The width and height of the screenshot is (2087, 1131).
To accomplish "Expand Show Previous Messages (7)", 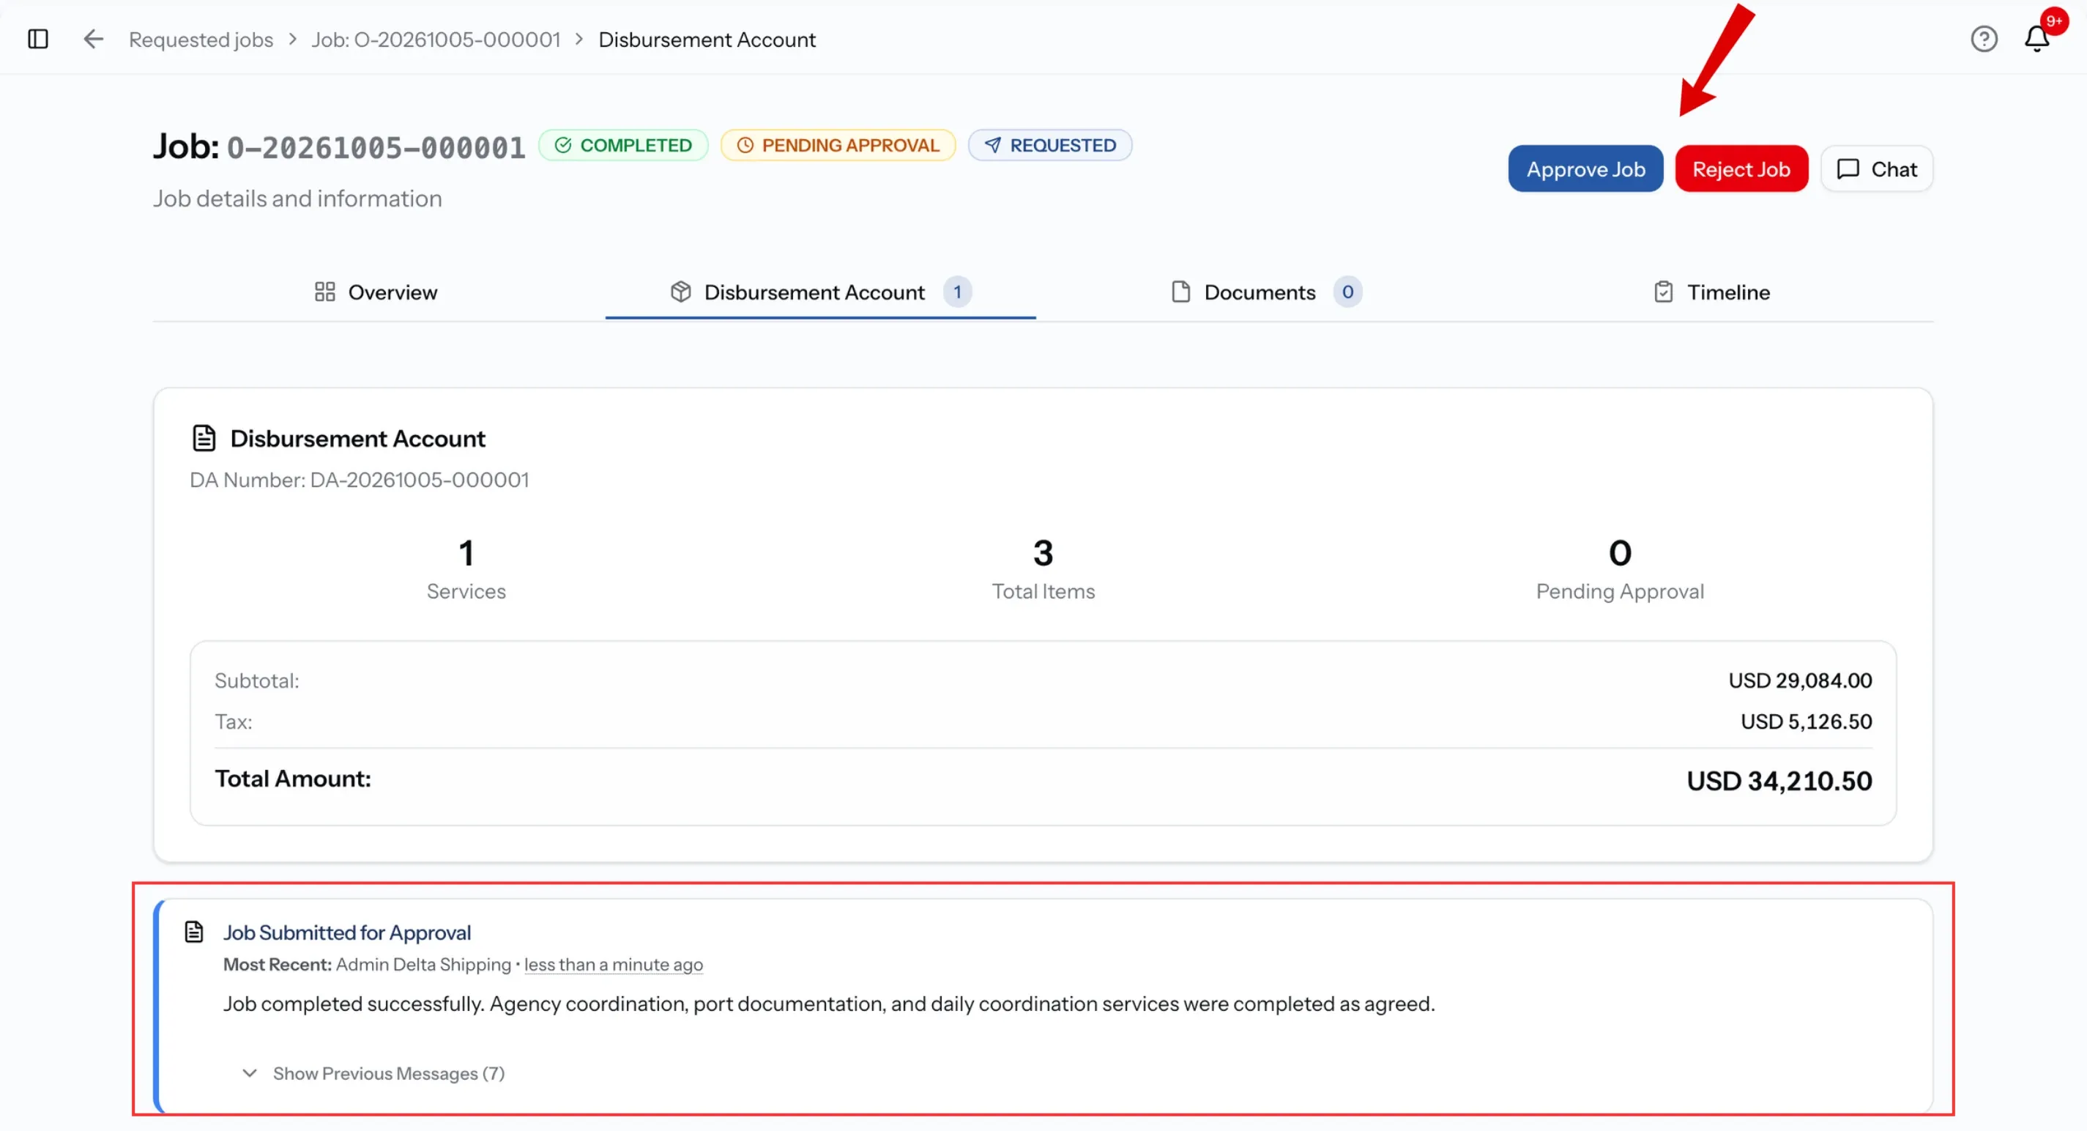I will 373,1073.
